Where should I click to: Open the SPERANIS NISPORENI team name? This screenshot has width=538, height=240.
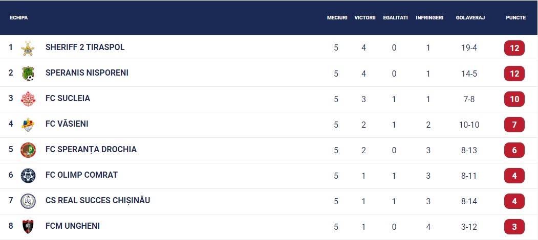click(x=87, y=73)
